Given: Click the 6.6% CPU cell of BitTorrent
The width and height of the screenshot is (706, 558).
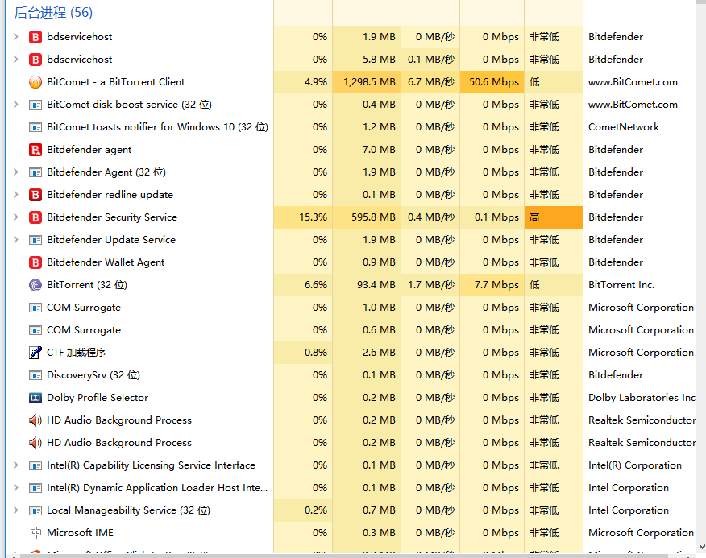Looking at the screenshot, I should click(x=303, y=285).
